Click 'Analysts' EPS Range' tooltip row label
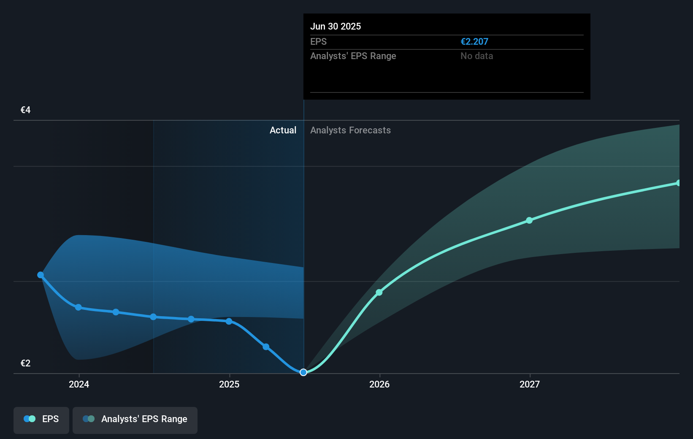Image resolution: width=693 pixels, height=439 pixels. coord(353,56)
